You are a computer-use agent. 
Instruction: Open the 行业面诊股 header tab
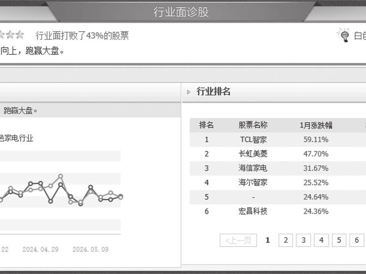[x=181, y=12]
